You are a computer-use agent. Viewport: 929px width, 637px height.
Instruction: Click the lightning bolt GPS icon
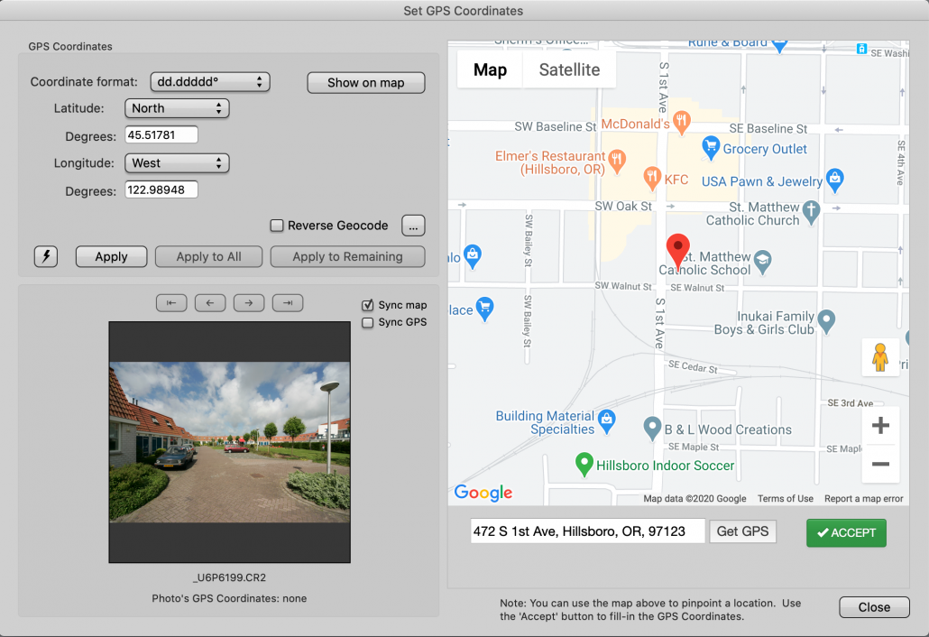click(45, 256)
